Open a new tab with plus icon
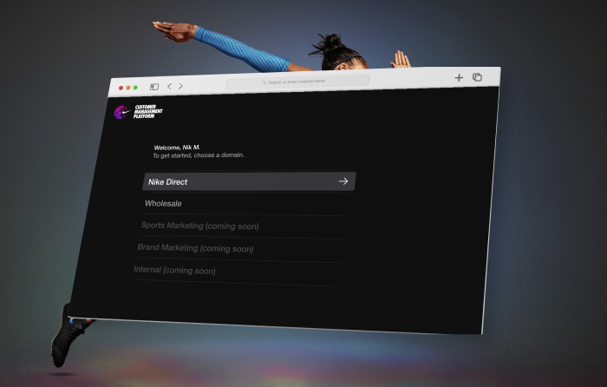Viewport: 607px width, 387px height. pyautogui.click(x=459, y=77)
